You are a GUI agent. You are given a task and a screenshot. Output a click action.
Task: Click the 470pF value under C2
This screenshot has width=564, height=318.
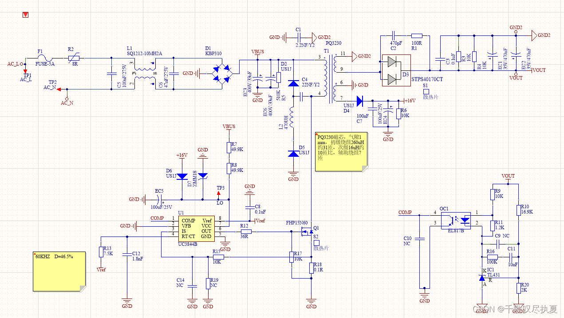pyautogui.click(x=396, y=43)
